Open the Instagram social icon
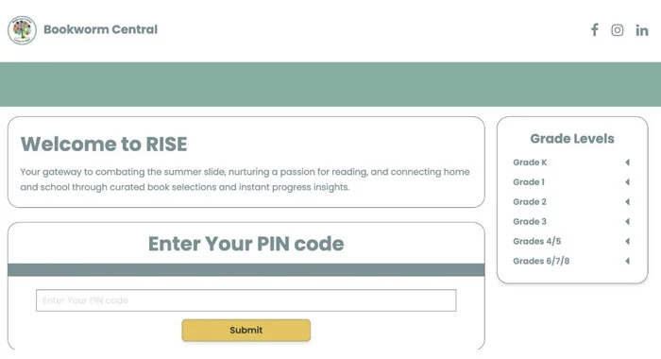Screen dimensions: 661x359 pos(618,30)
